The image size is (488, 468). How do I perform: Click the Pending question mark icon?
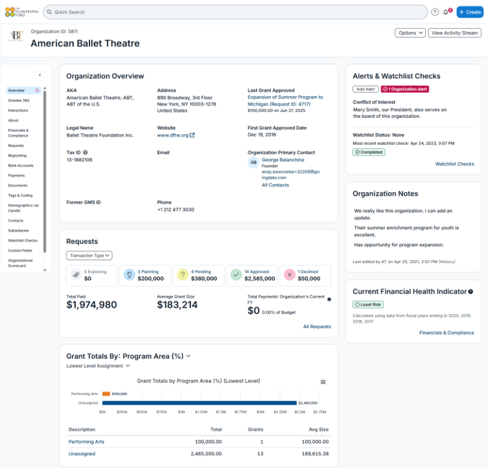[183, 275]
